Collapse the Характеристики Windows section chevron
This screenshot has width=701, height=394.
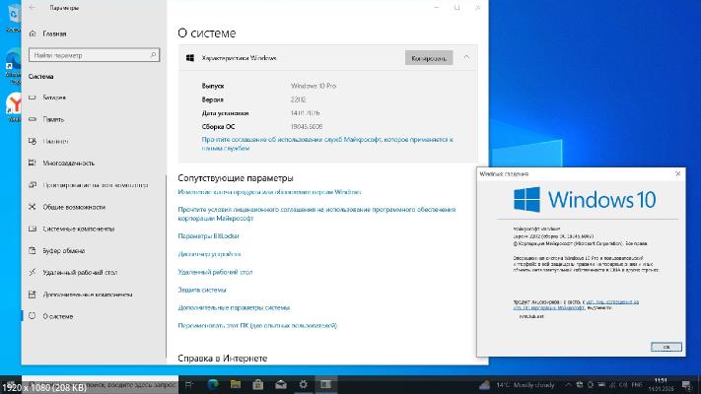click(x=465, y=58)
